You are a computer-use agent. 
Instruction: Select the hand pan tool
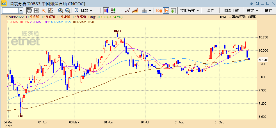pos(29,10)
